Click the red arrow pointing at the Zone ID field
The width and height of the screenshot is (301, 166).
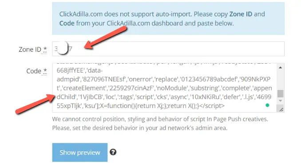pos(106,38)
